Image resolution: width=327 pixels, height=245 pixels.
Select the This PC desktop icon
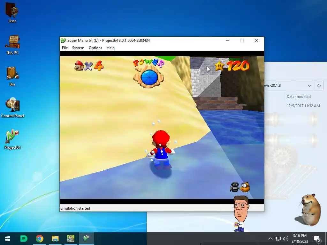[12, 45]
